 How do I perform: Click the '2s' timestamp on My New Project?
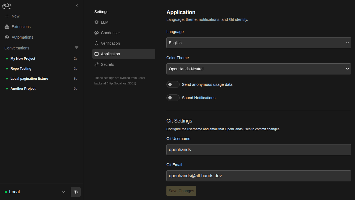[x=75, y=59]
